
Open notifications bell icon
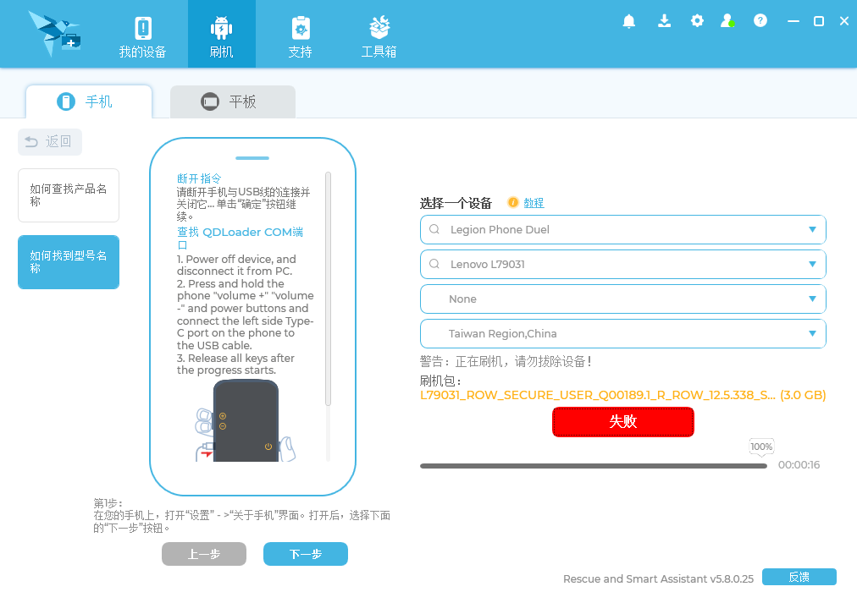pos(629,21)
